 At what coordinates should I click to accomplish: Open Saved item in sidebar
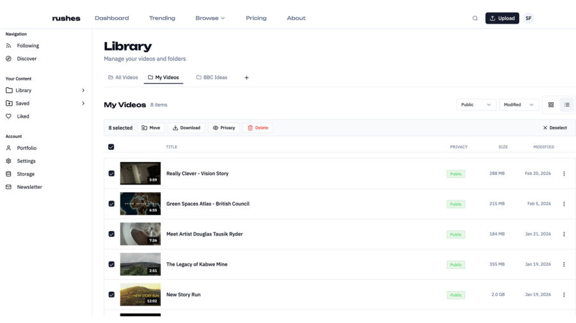point(18,103)
